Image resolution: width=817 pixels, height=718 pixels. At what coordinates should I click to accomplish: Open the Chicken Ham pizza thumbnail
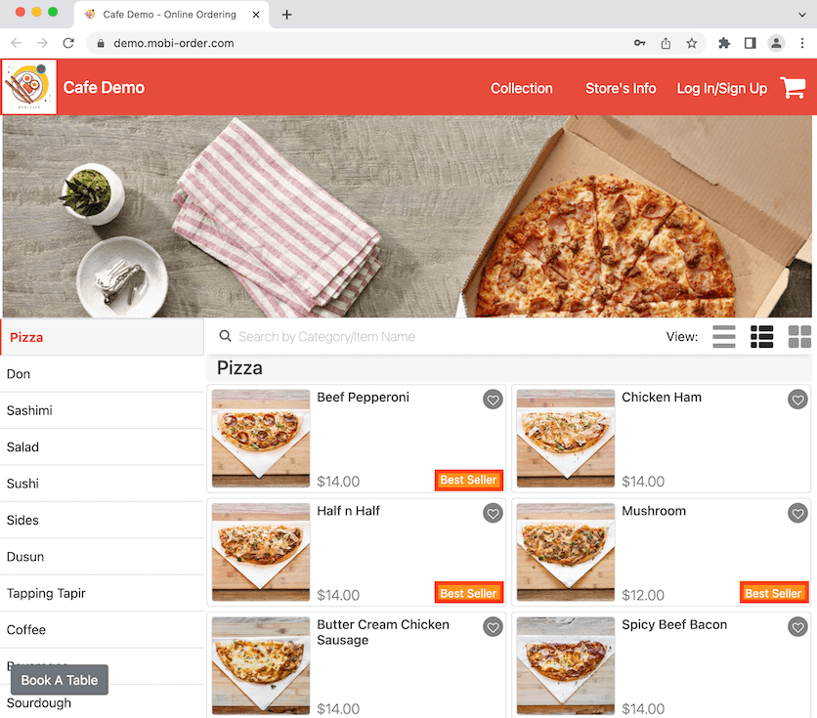(565, 438)
